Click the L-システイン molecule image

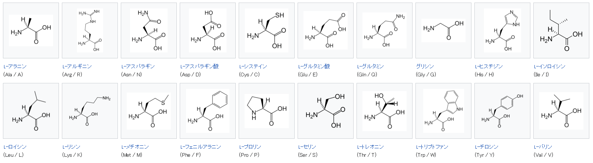coord(267,30)
